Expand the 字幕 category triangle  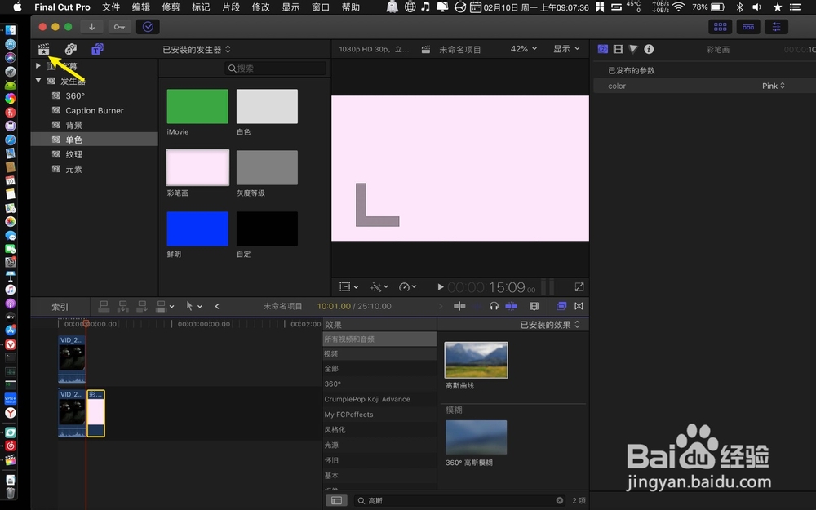pos(38,65)
